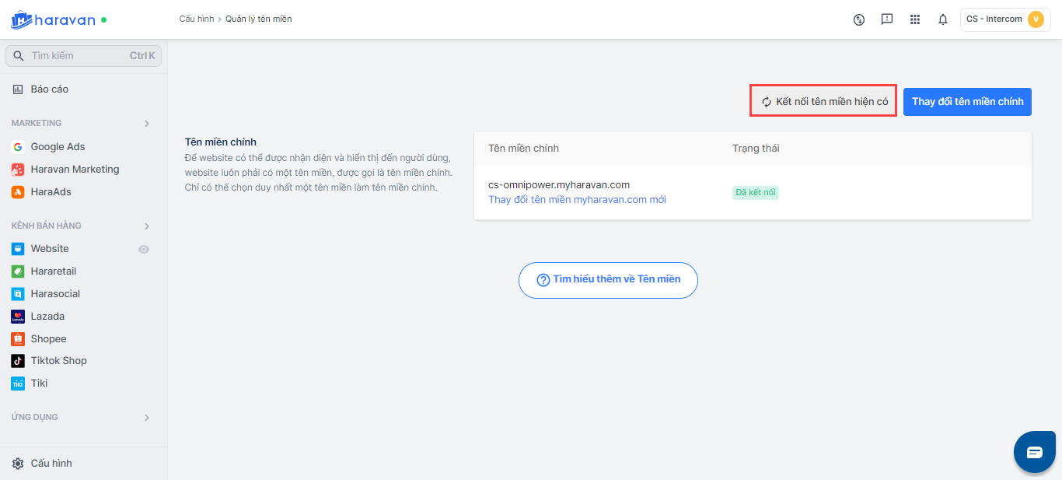Open Lazada sales channel
Viewport: 1062px width, 480px height.
pos(47,317)
